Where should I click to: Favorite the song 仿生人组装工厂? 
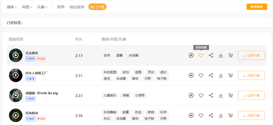point(201,75)
